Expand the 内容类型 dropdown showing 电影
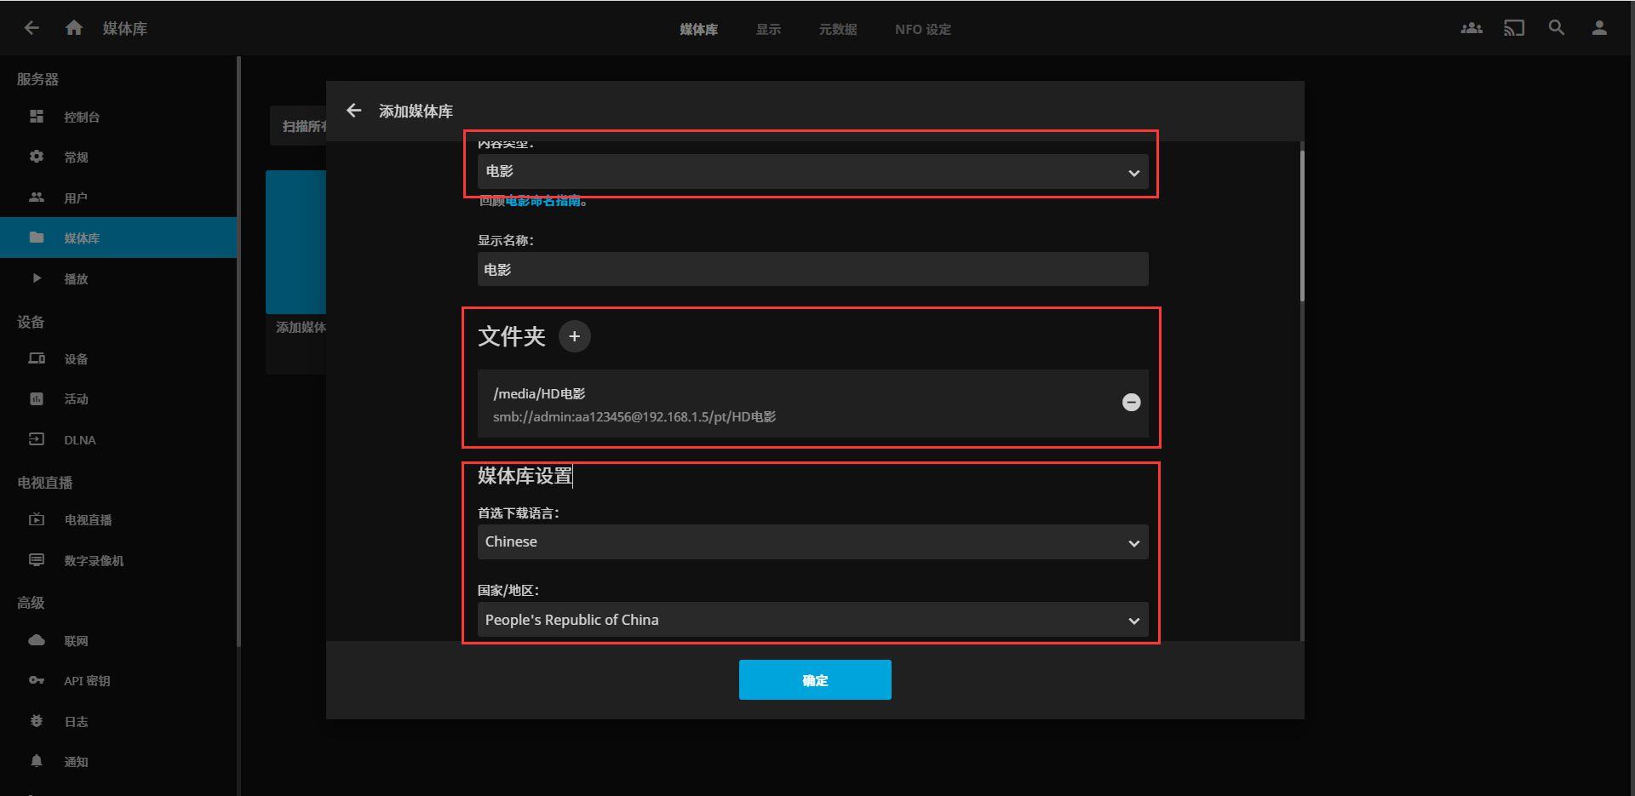Screen dimensions: 1635x796 pos(812,172)
